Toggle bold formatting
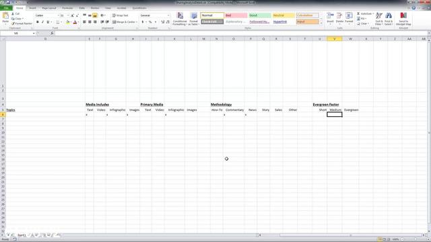The height and width of the screenshot is (242, 431). [38, 22]
